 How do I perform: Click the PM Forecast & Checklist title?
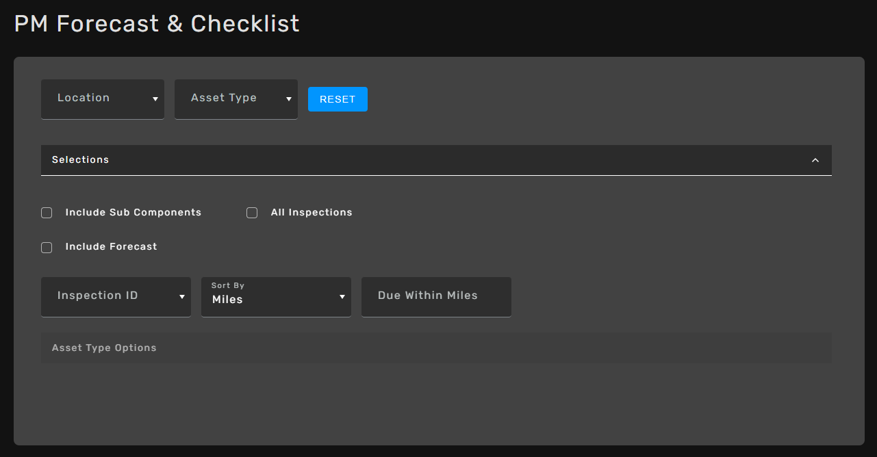tap(157, 24)
